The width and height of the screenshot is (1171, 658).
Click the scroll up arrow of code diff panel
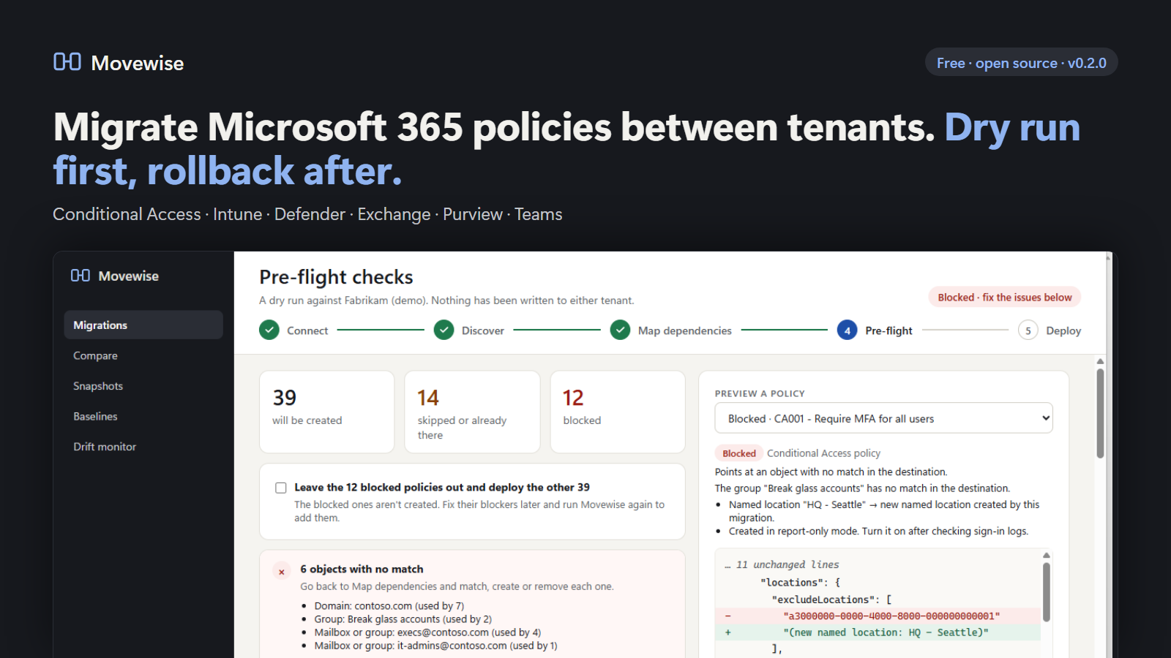tap(1047, 556)
